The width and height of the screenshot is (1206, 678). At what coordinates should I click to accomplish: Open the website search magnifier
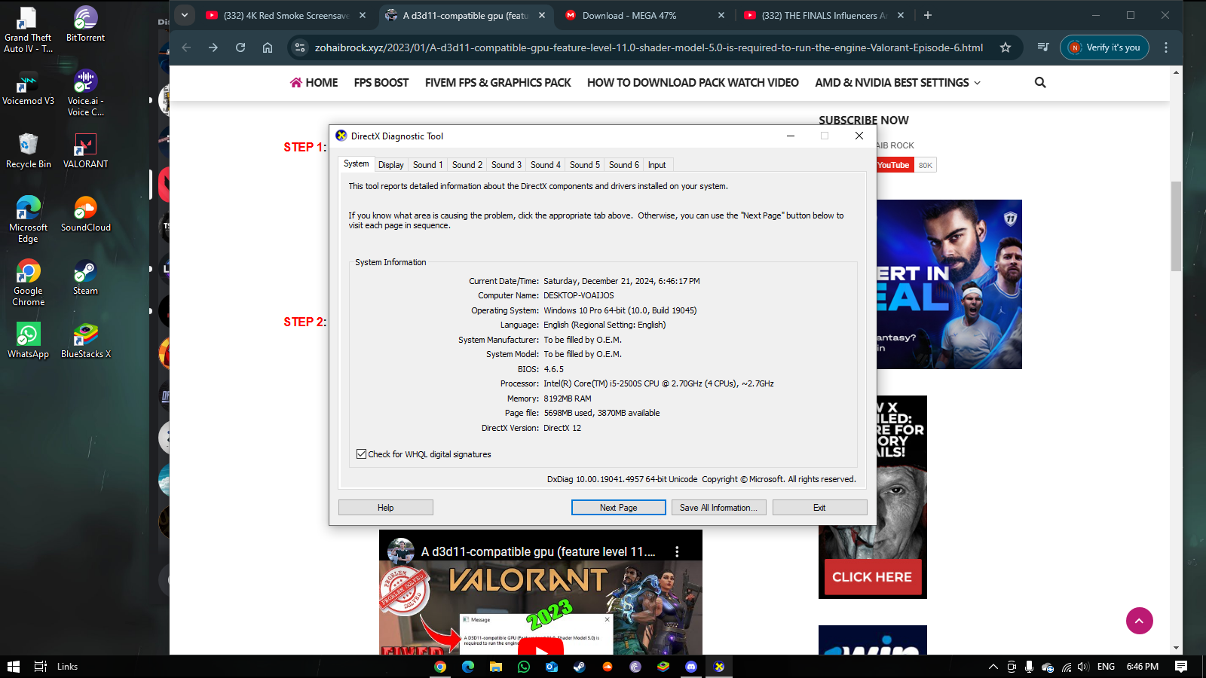click(1040, 83)
